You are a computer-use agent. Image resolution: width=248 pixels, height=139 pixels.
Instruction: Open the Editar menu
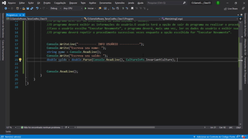click(22, 3)
